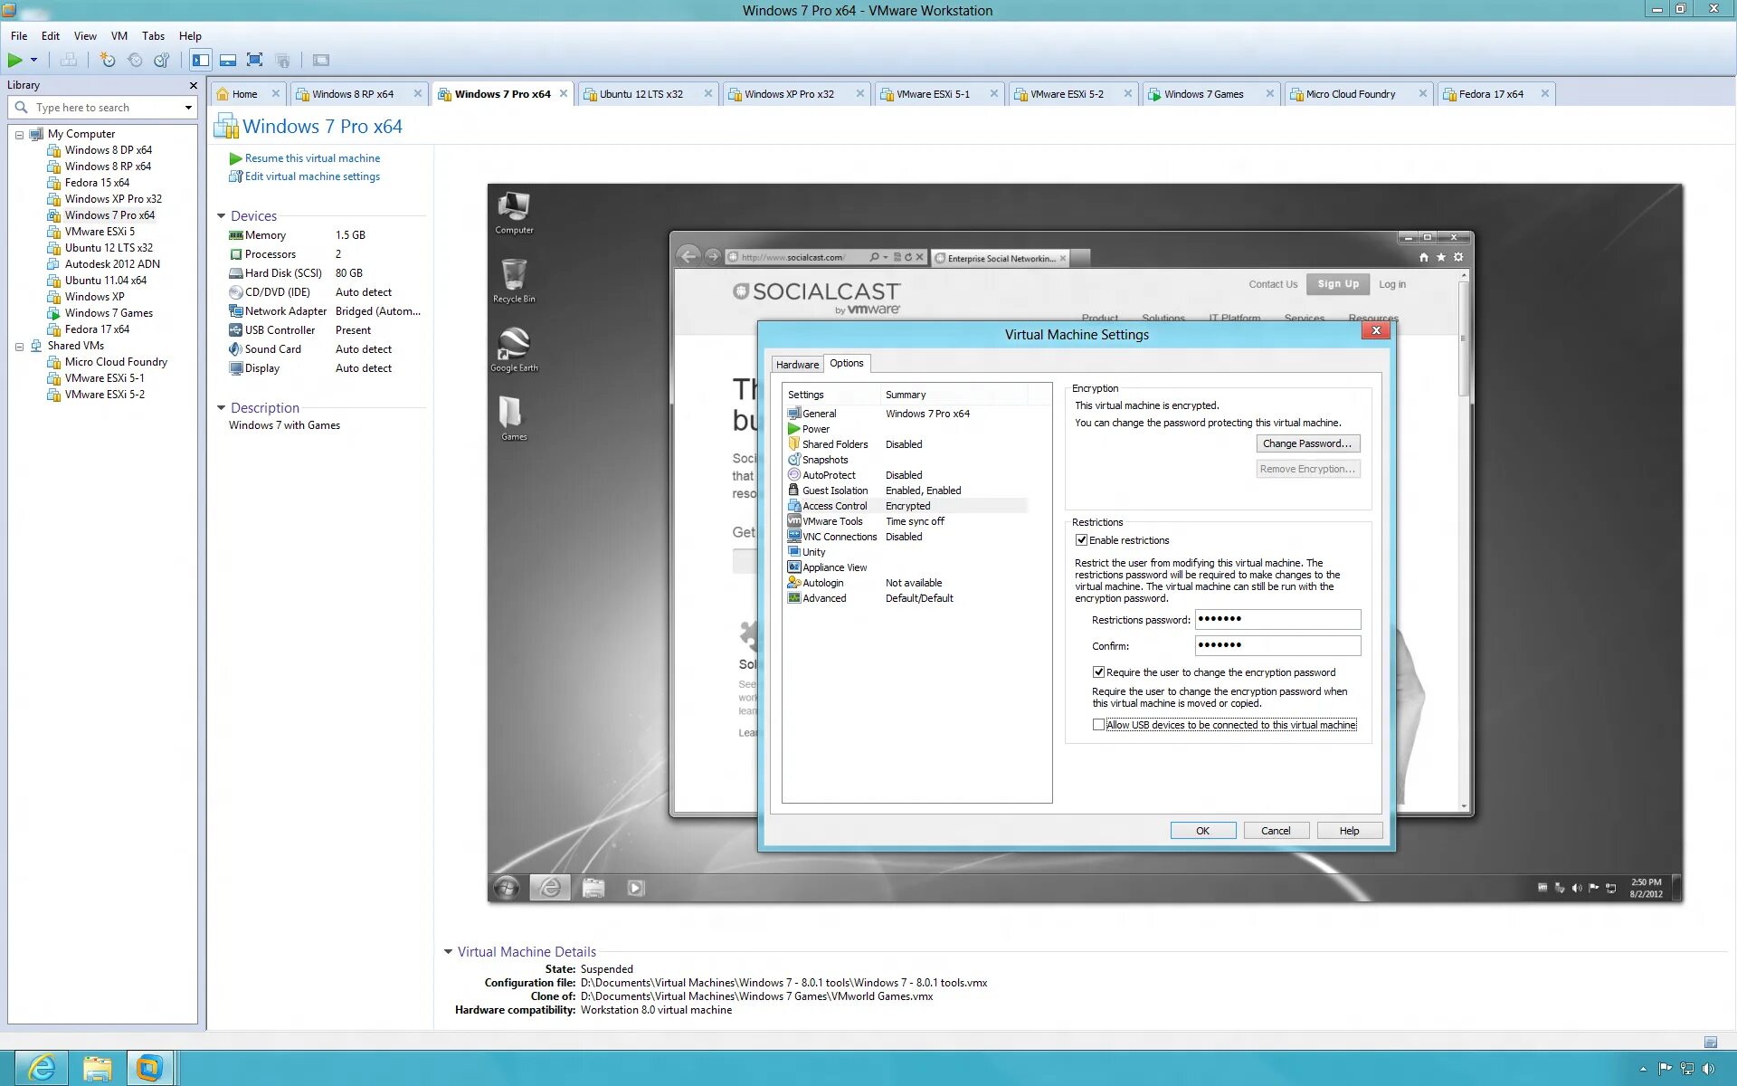Click the Restrictions password field
Image resolution: width=1737 pixels, height=1086 pixels.
[x=1277, y=619]
